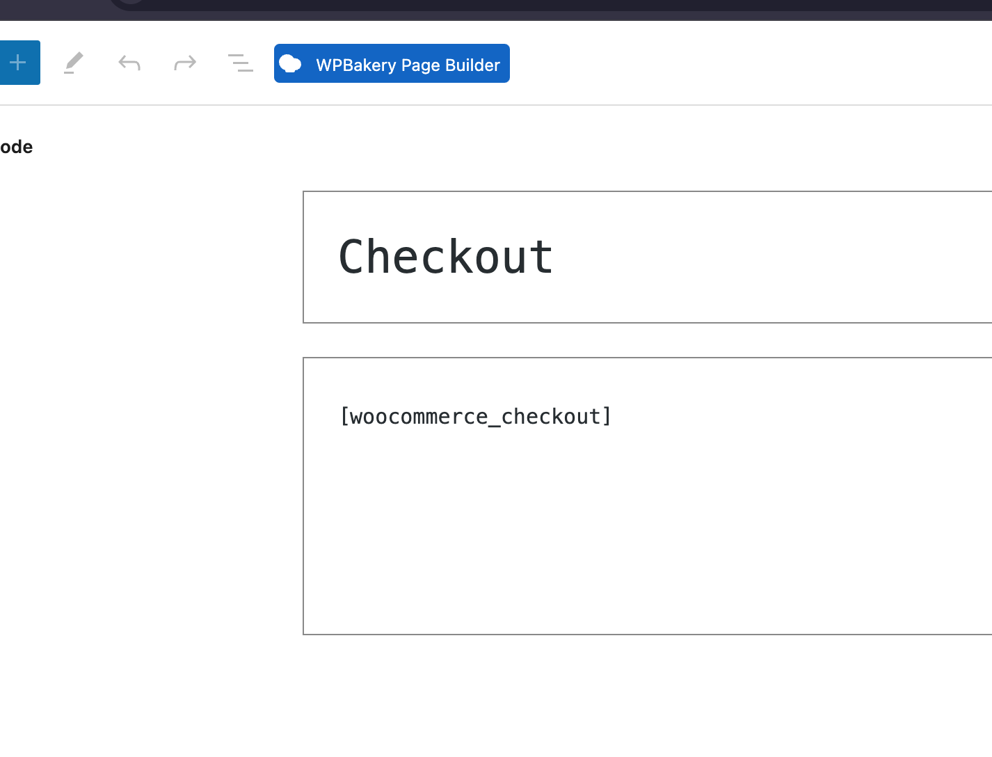Open the document list view outline icon

click(x=241, y=63)
